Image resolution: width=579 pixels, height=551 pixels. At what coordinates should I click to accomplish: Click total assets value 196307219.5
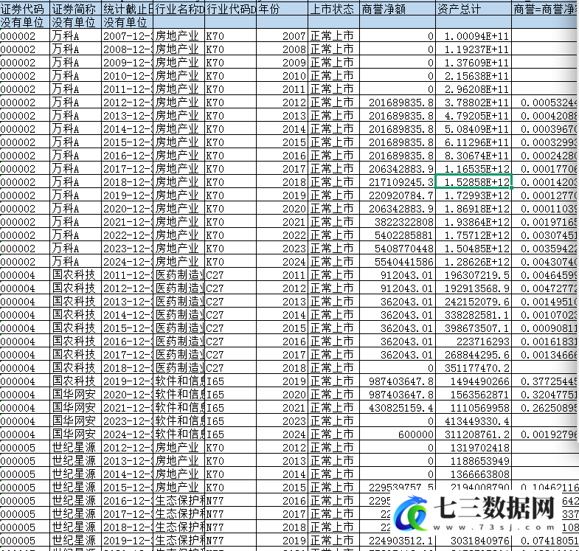point(474,275)
